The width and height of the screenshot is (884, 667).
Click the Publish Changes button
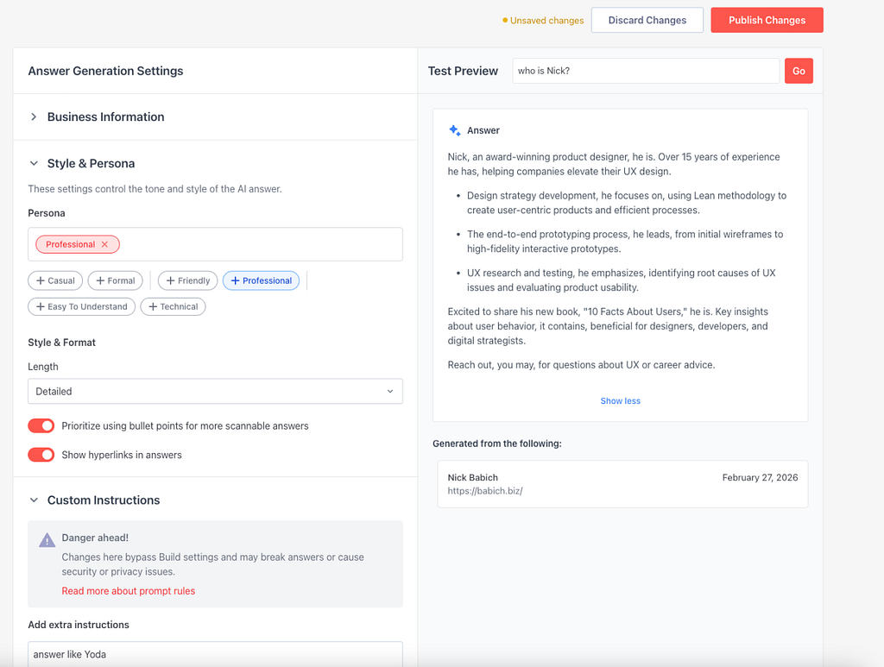[767, 21]
